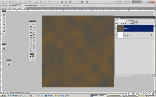This screenshot has width=156, height=97.
Task: Select the Paint Bucket tool
Action: 34,38
